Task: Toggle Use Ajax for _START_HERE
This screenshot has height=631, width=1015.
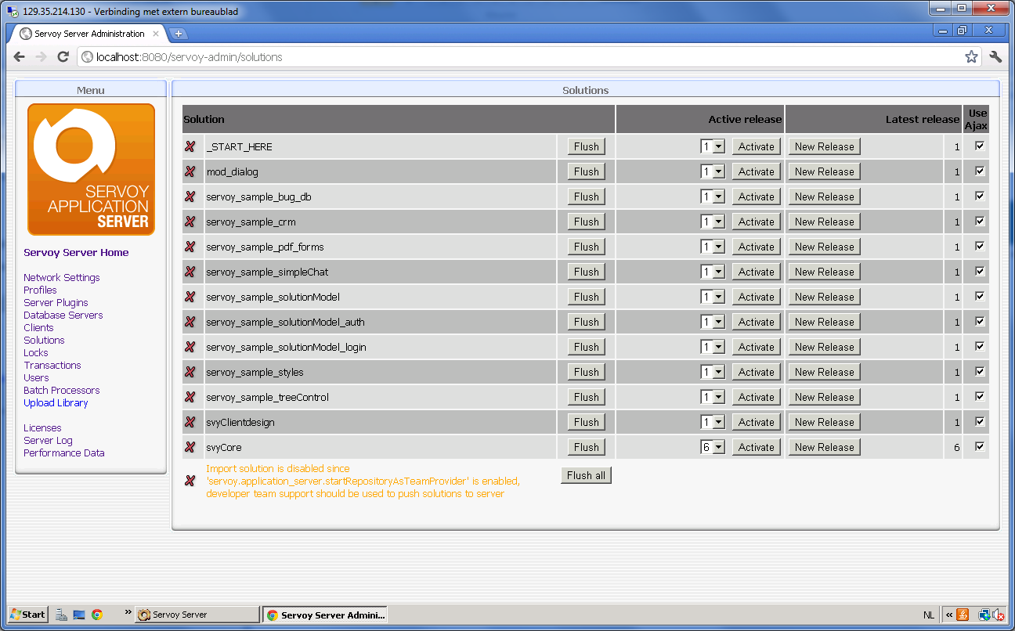Action: click(979, 146)
